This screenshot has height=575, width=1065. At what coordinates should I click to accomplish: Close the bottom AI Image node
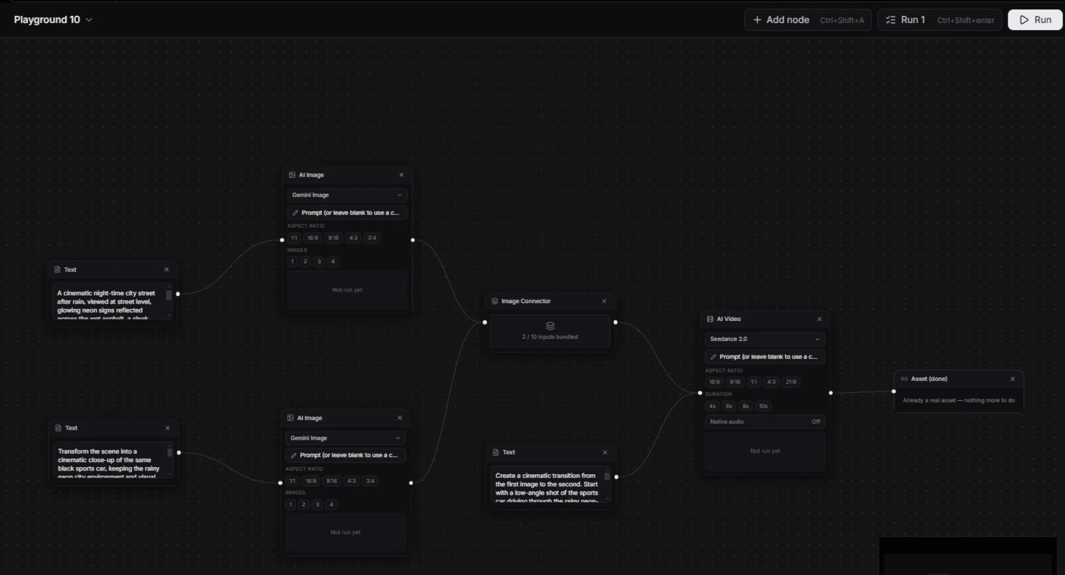pyautogui.click(x=399, y=418)
